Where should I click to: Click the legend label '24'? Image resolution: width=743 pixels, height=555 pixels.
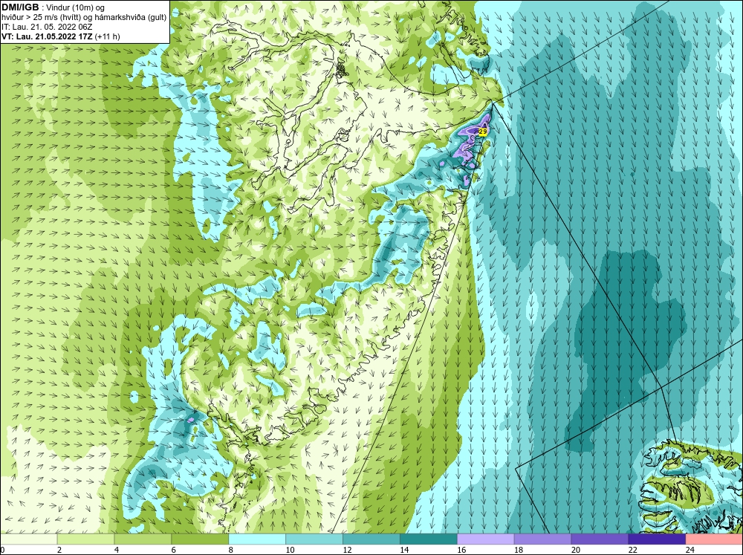(x=690, y=550)
